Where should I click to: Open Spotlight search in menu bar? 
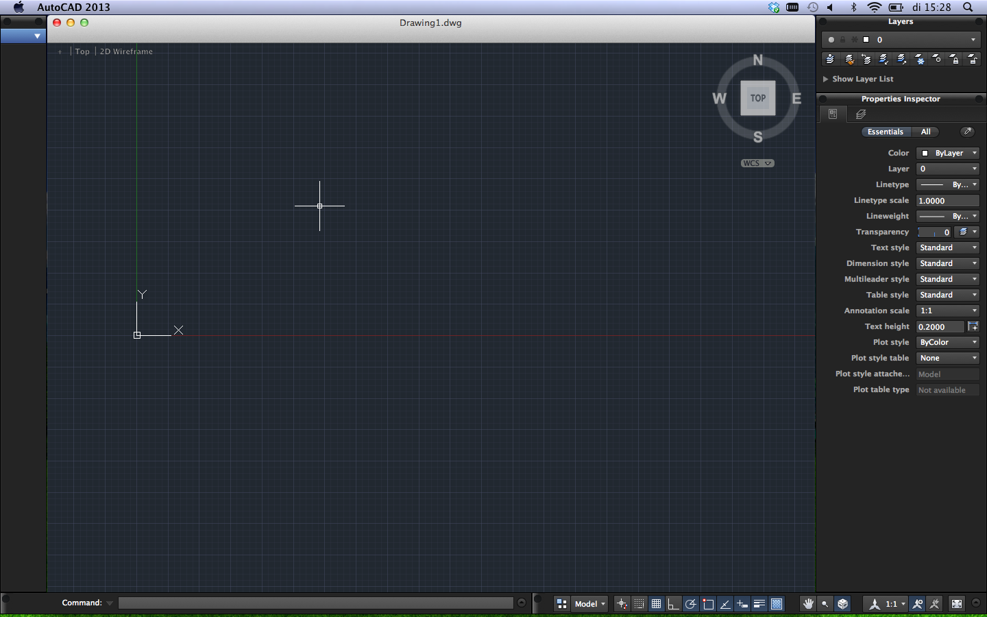click(968, 7)
